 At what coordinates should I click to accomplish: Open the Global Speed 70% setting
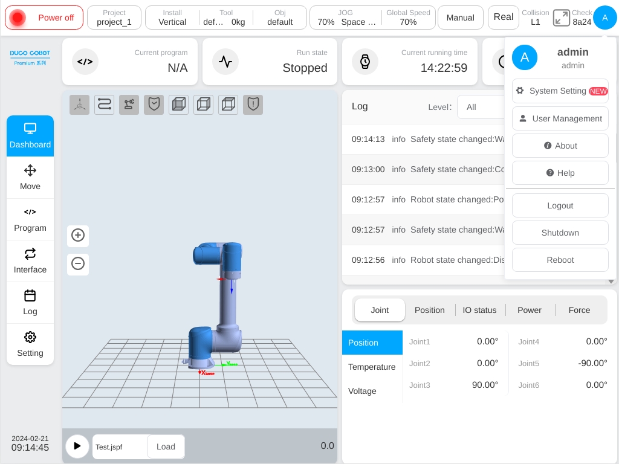click(x=408, y=18)
